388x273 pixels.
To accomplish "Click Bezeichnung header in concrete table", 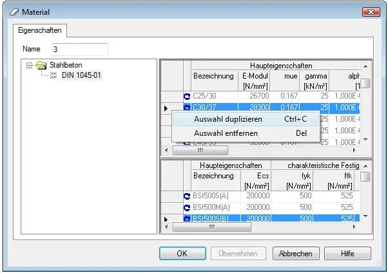I will tap(213, 81).
